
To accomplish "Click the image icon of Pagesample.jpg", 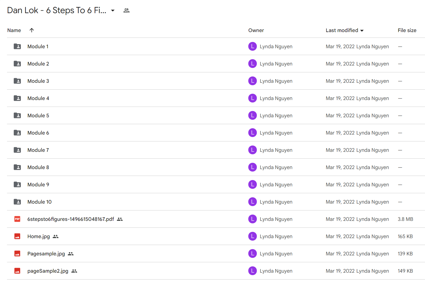I will pos(17,253).
